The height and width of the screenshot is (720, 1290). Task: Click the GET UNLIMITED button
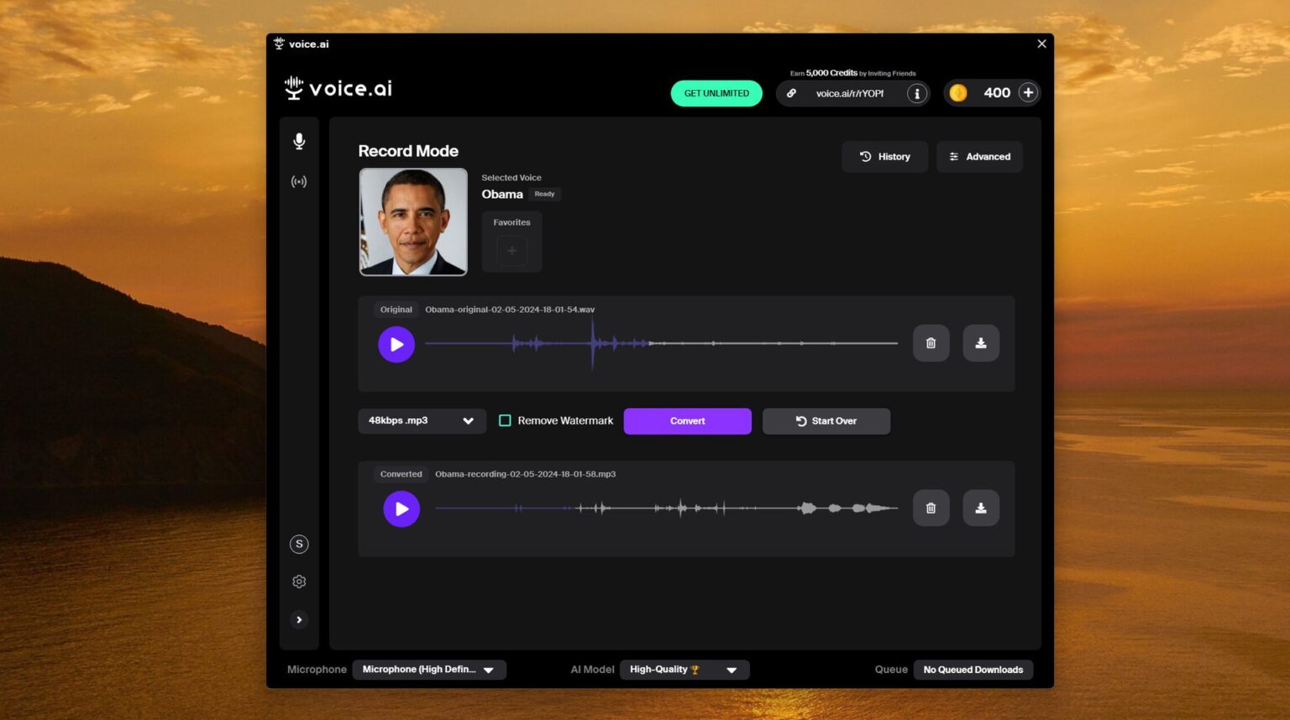pos(716,93)
